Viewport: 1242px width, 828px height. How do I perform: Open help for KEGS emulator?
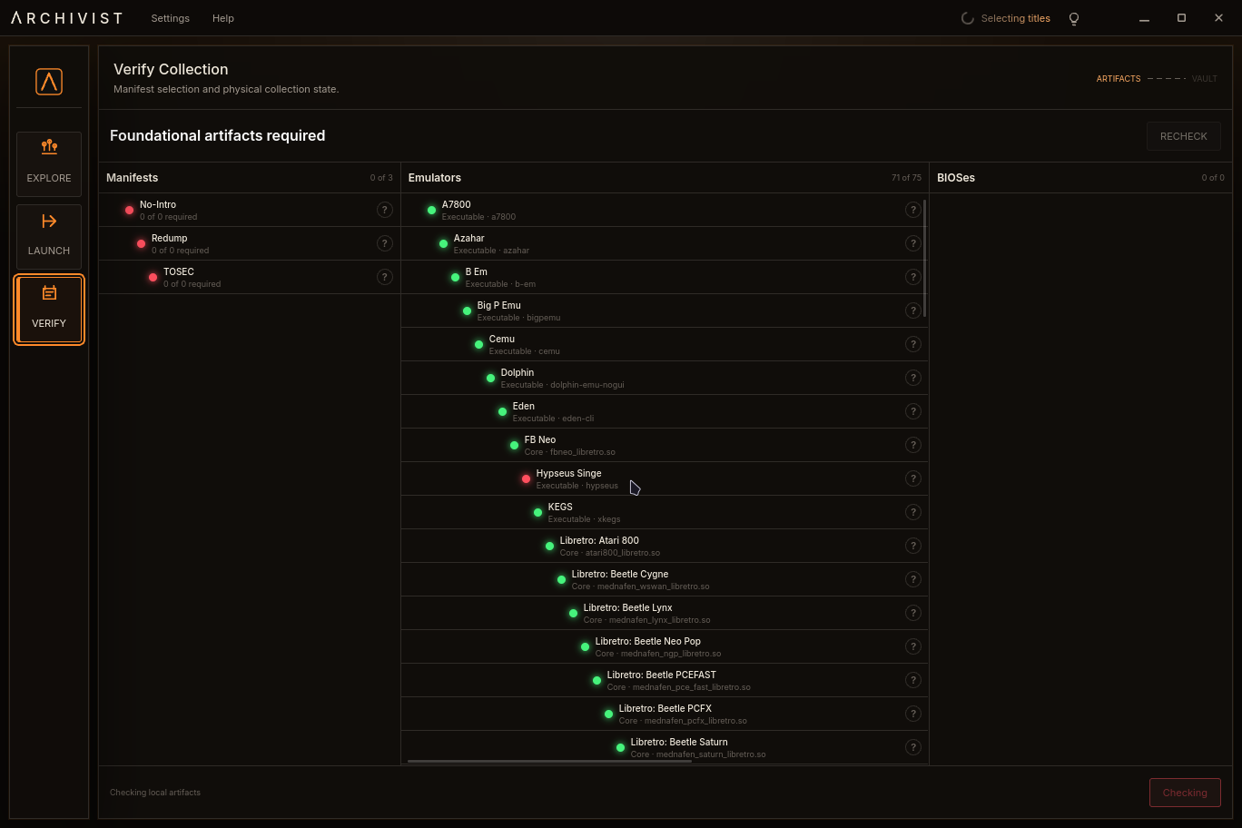[913, 512]
